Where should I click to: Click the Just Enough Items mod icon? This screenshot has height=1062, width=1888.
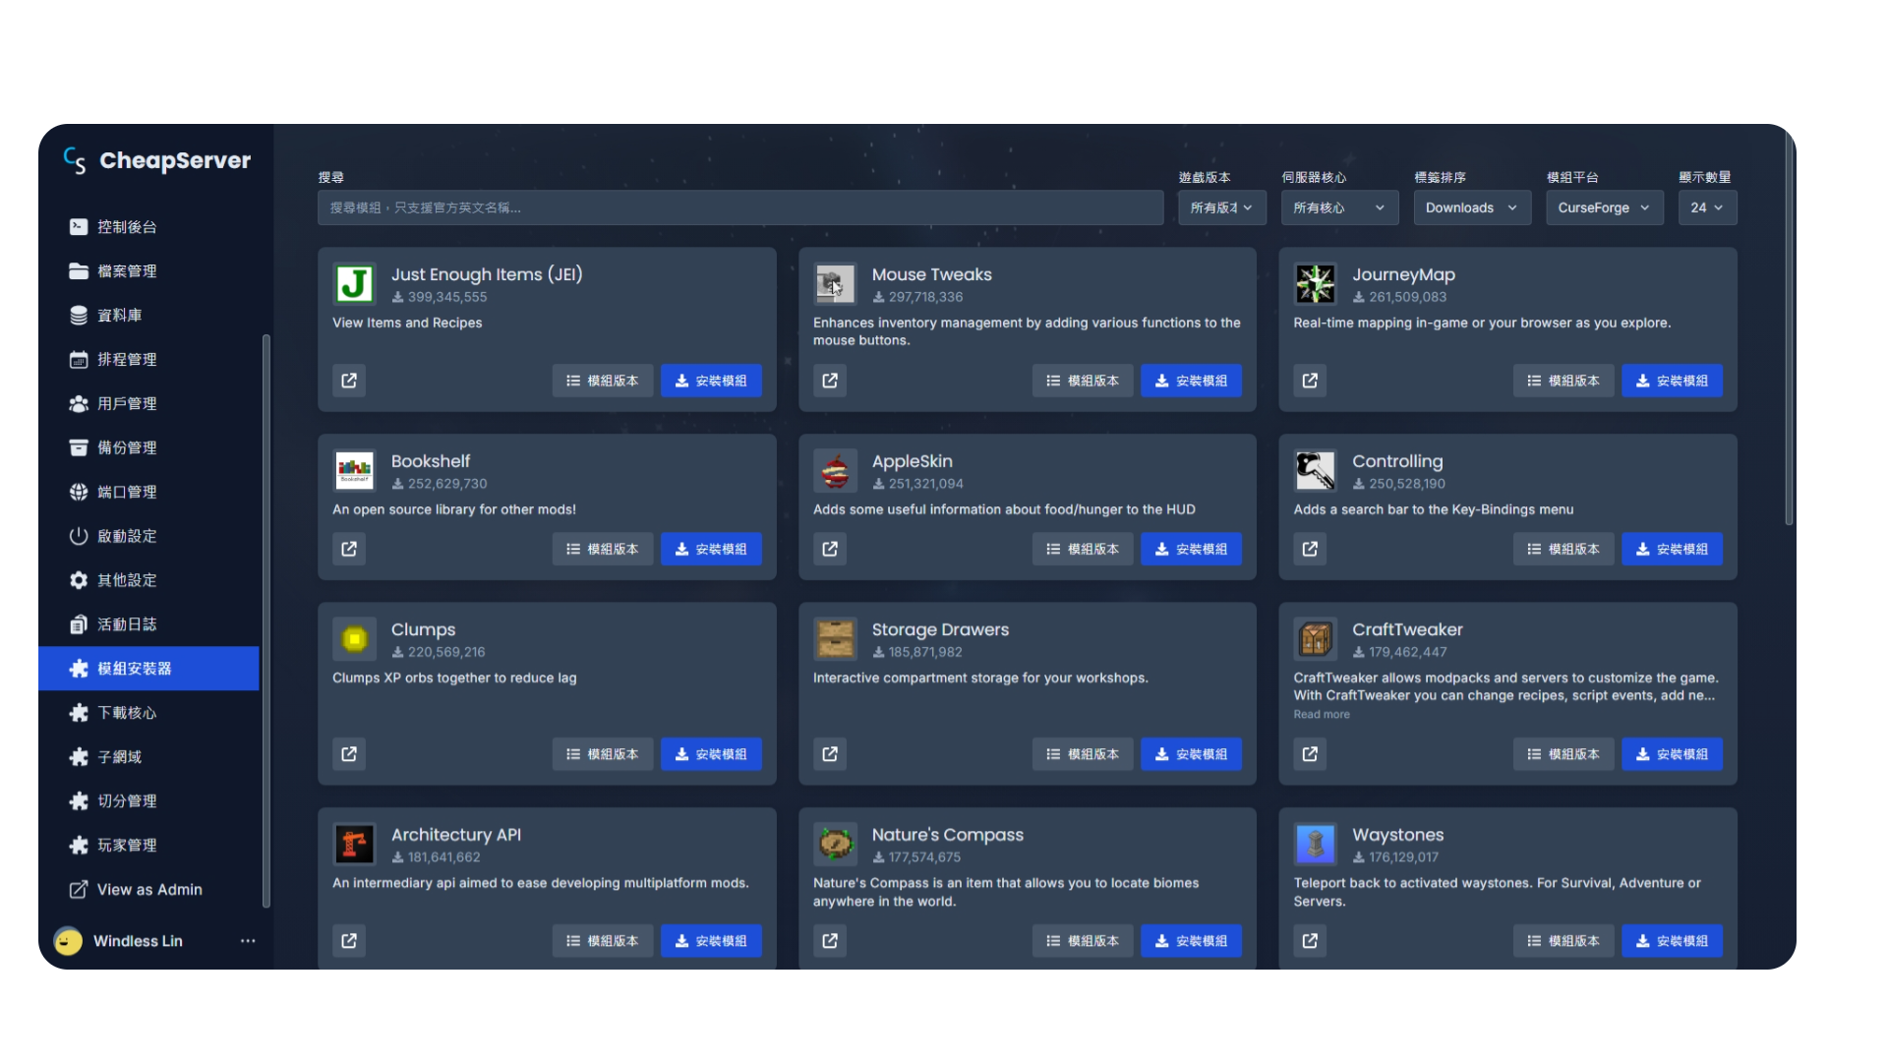(x=354, y=284)
